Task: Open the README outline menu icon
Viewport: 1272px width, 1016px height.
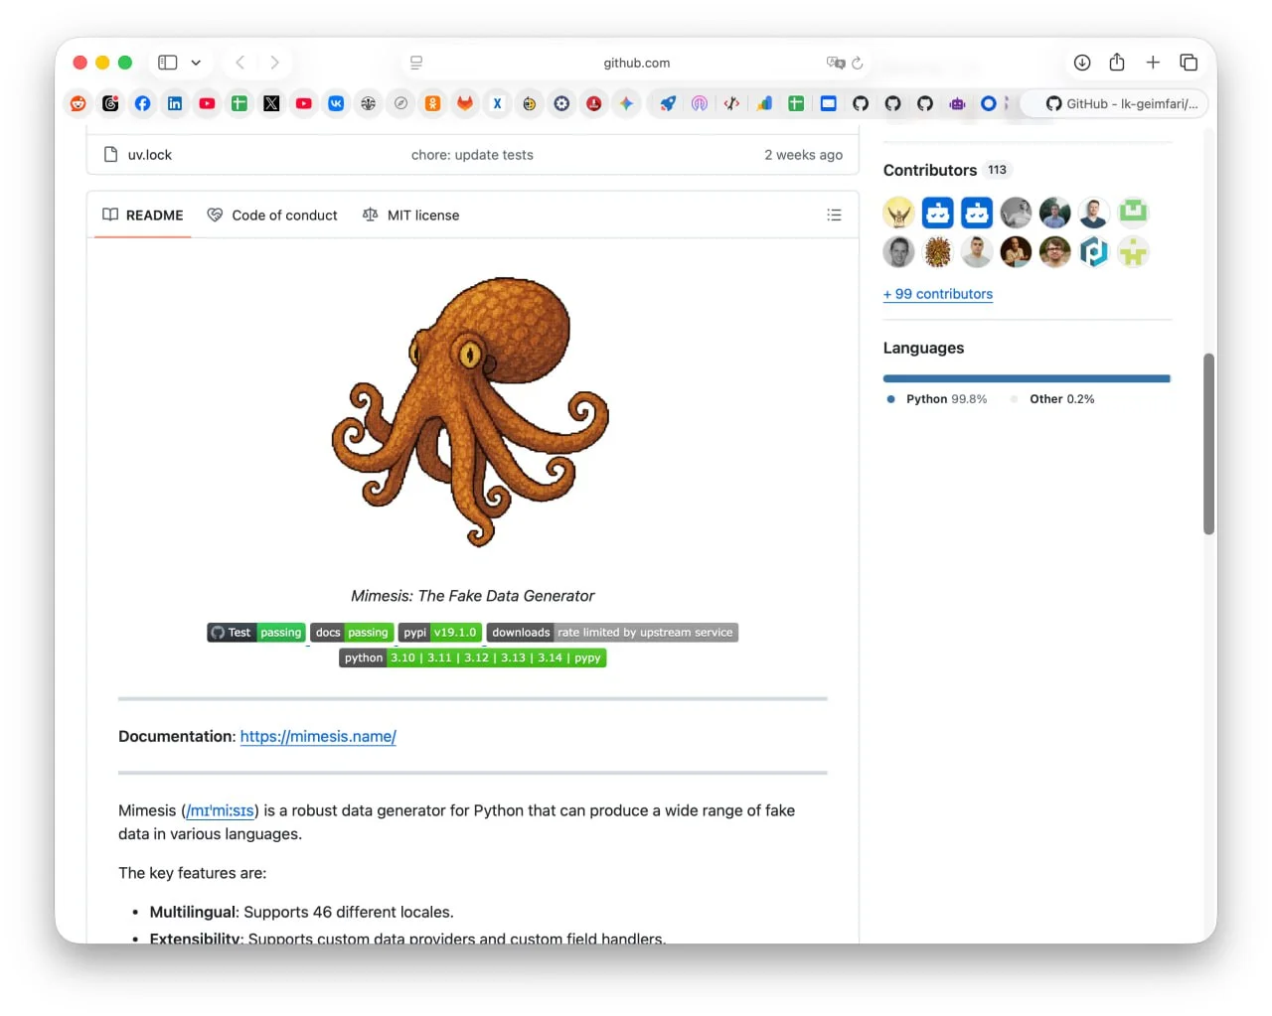Action: (x=834, y=215)
